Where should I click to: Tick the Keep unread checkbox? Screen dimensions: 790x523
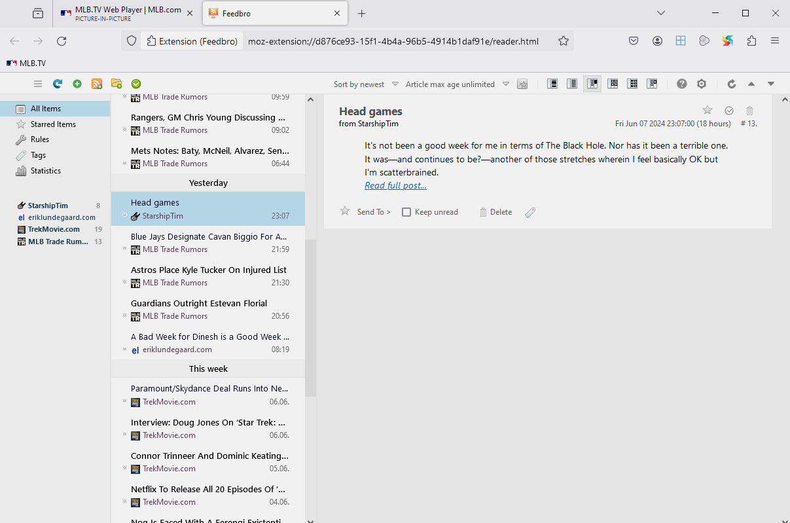(406, 212)
